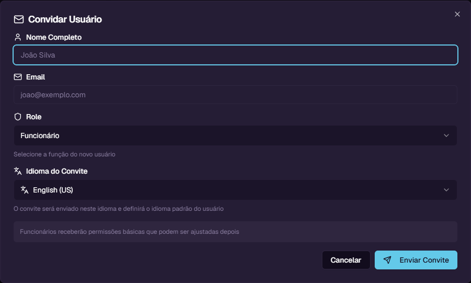Click the translate icon inside English (US) field
The width and height of the screenshot is (471, 283).
click(24, 190)
